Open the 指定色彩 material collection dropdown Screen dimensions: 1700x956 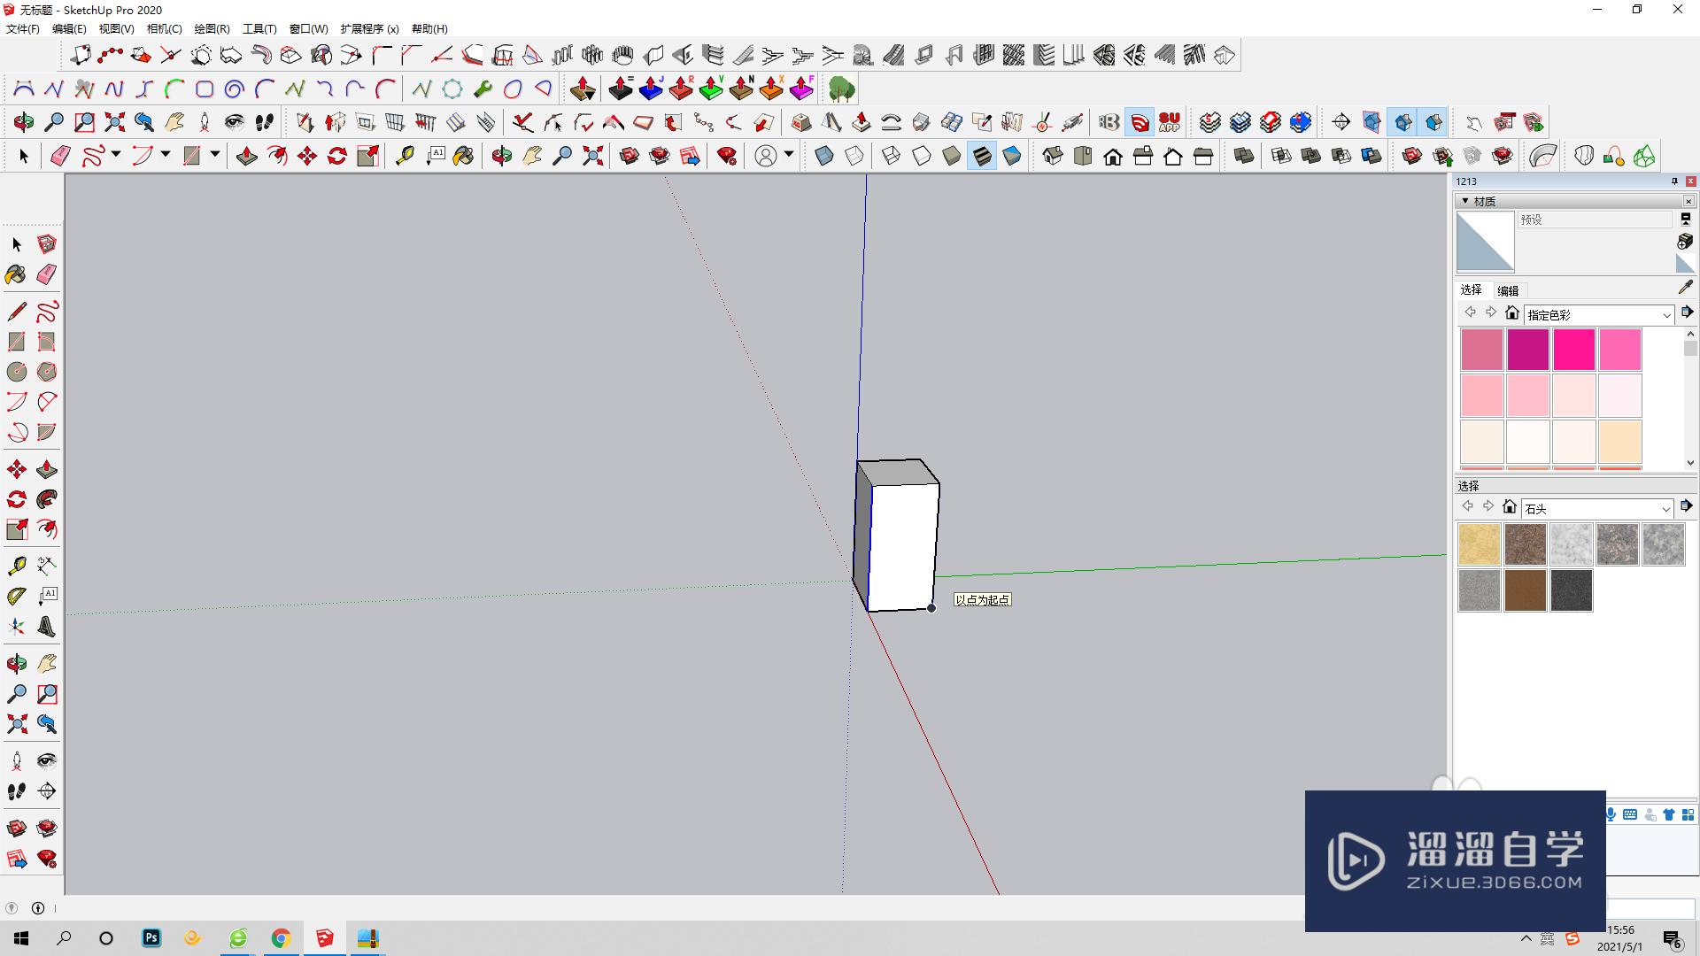coord(1599,315)
